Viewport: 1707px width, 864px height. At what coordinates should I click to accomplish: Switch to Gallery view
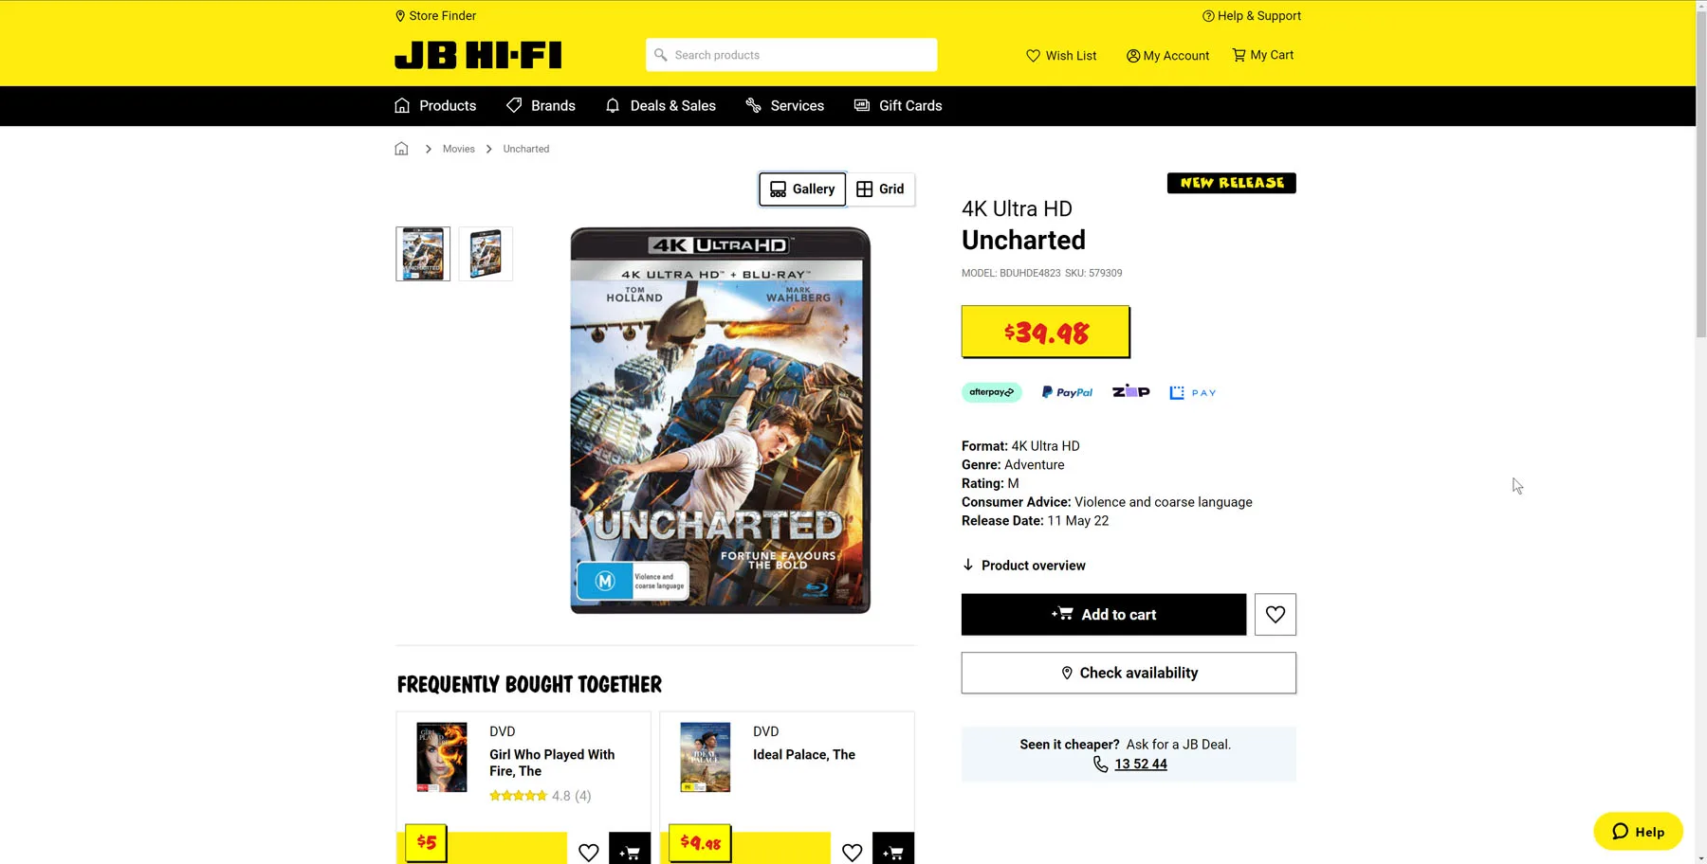[802, 189]
